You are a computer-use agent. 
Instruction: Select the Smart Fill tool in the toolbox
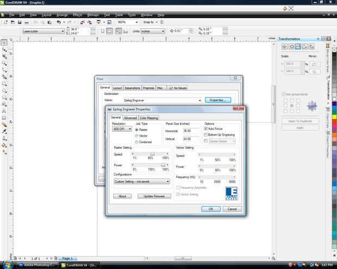coord(4,77)
